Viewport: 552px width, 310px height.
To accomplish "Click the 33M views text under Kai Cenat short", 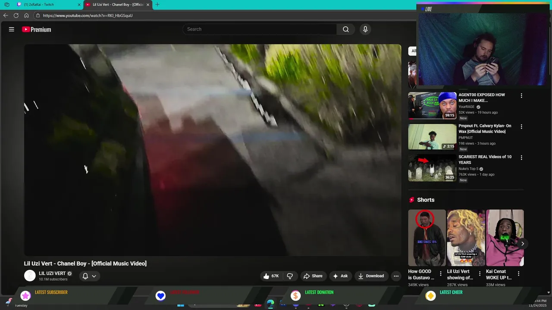I will click(496, 285).
